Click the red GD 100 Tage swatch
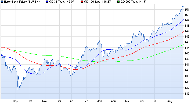 click(82, 2)
